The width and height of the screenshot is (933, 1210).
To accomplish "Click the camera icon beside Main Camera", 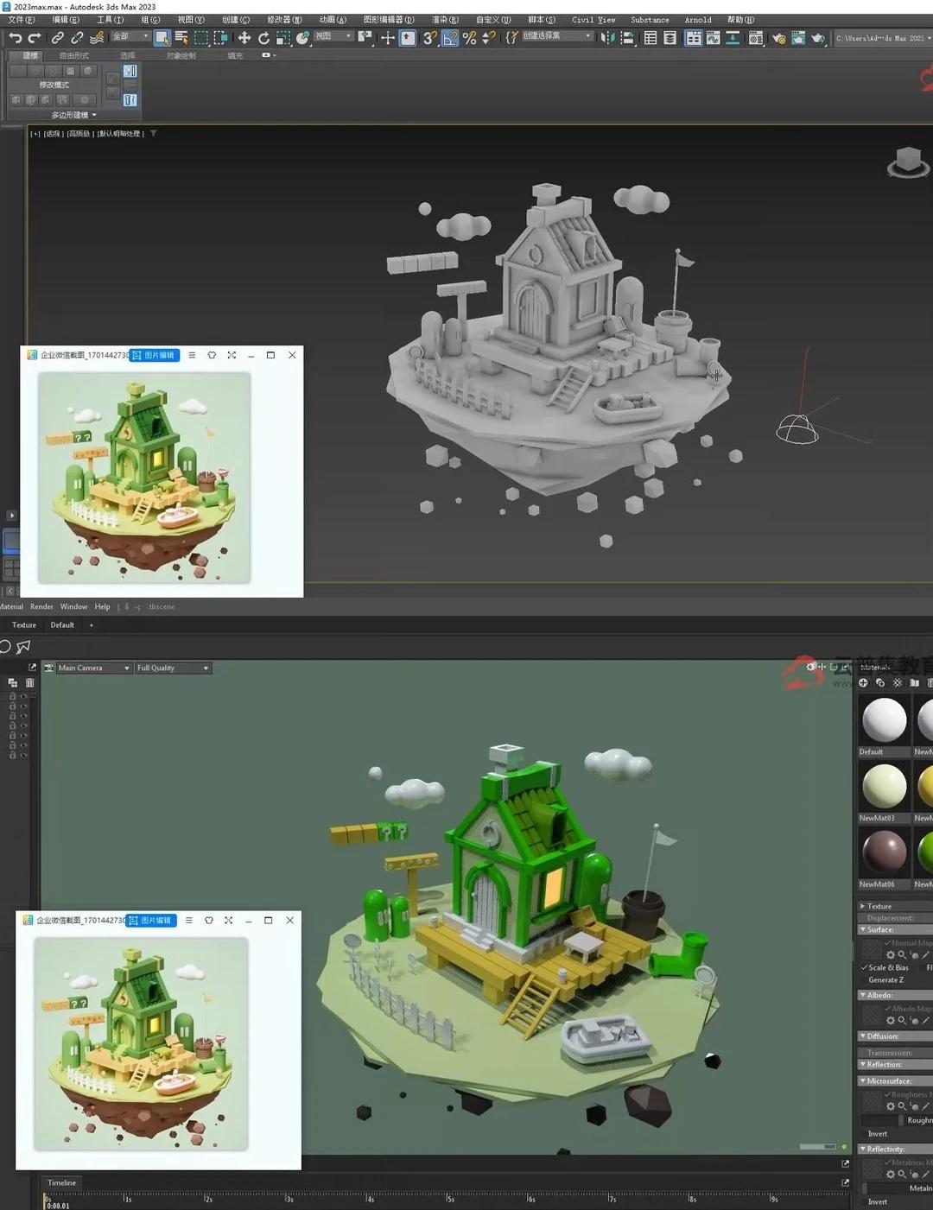I will tap(49, 668).
